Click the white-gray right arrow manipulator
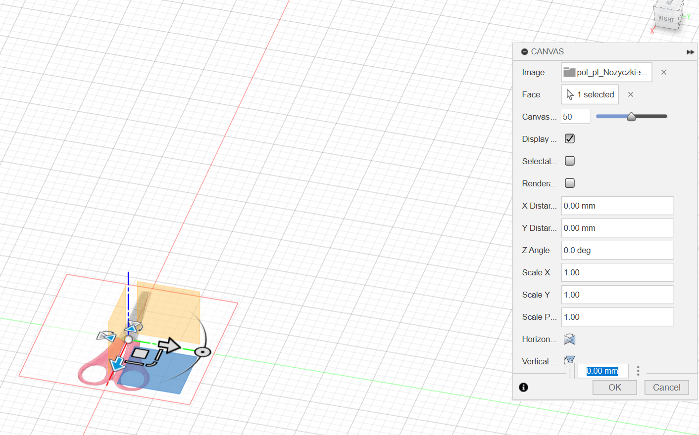Screen dimensions: 699x435 pyautogui.click(x=169, y=345)
